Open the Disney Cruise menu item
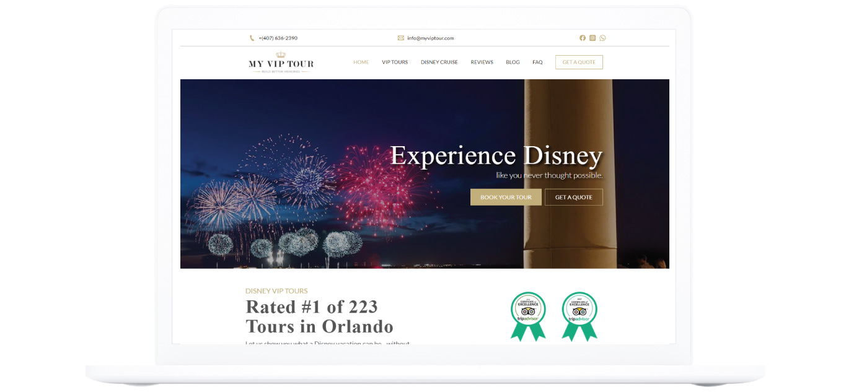This screenshot has height=392, width=846. (x=439, y=62)
